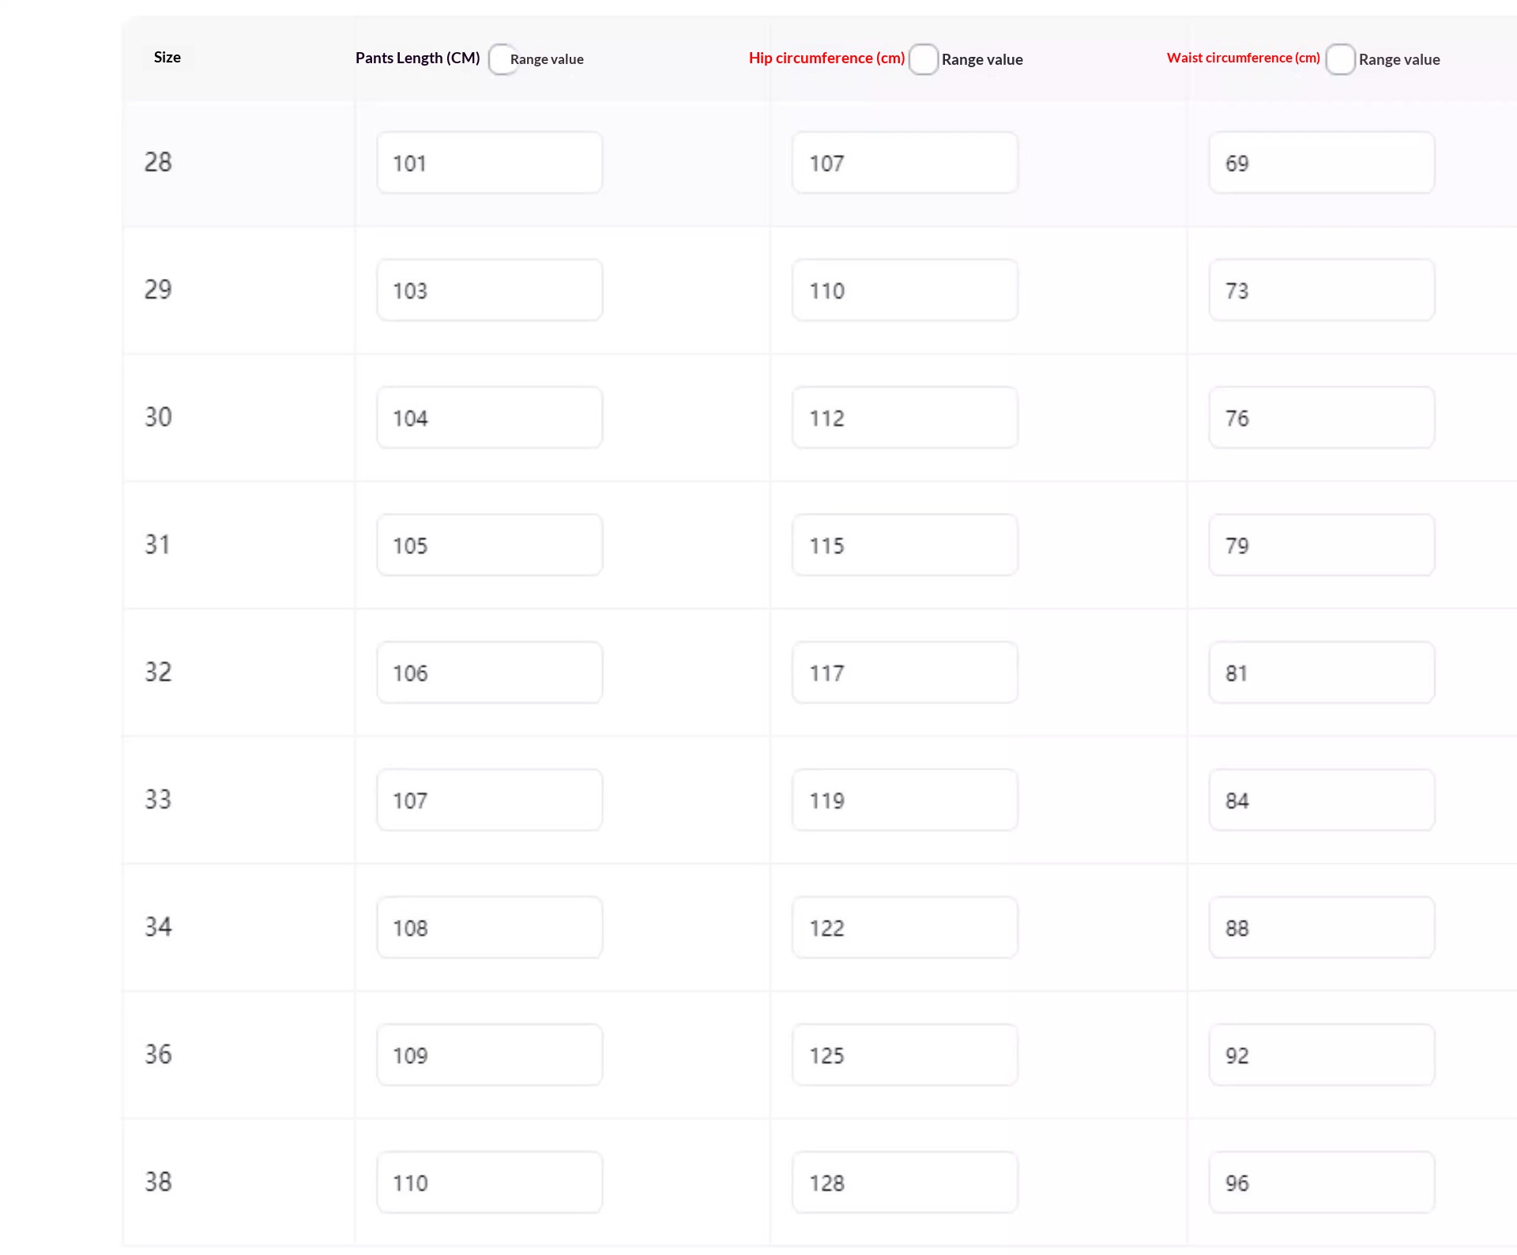The image size is (1517, 1255).
Task: Click Hip circumference field for size 28
Action: pyautogui.click(x=905, y=163)
